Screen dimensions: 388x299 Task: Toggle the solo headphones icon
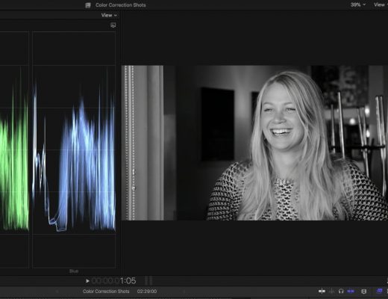pos(341,291)
